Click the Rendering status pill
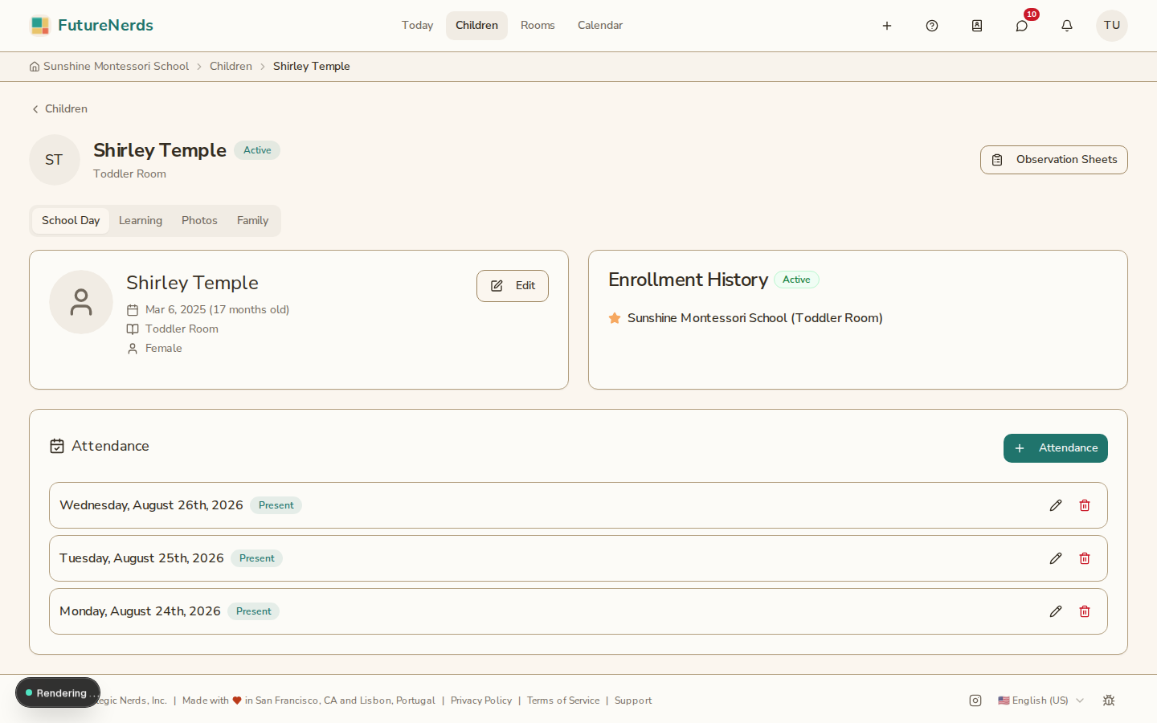The width and height of the screenshot is (1157, 723). coord(58,693)
